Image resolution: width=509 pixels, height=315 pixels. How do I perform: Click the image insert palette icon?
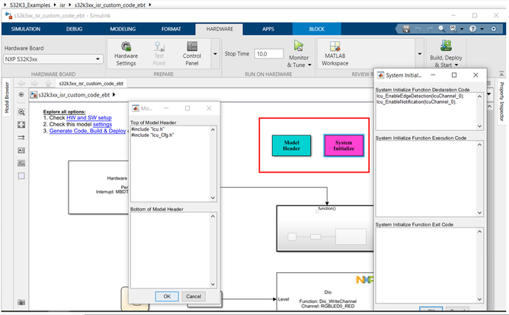coord(21,163)
